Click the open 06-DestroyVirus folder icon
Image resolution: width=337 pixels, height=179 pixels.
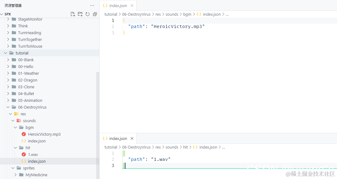coord(14,107)
